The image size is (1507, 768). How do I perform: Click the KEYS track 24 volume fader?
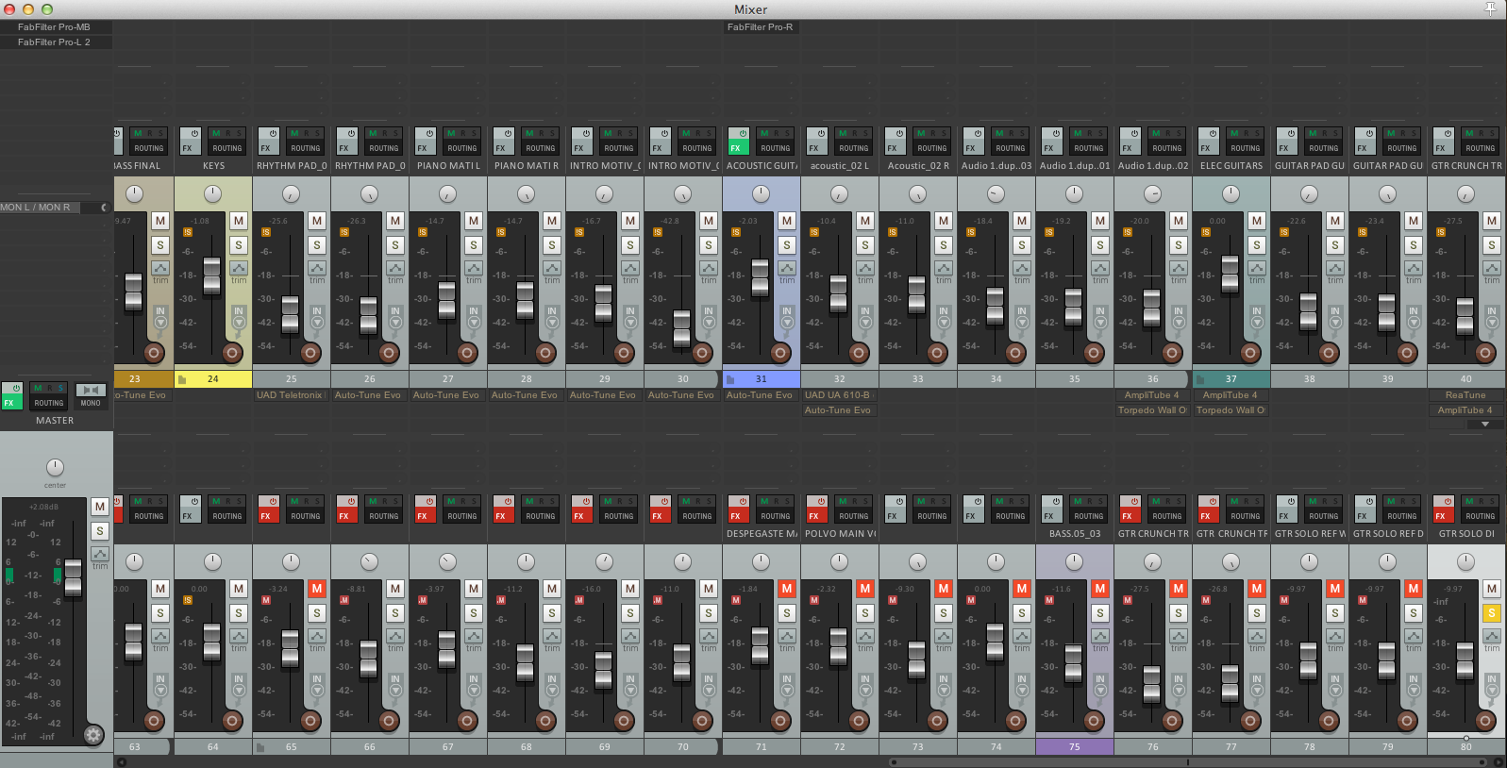[212, 275]
